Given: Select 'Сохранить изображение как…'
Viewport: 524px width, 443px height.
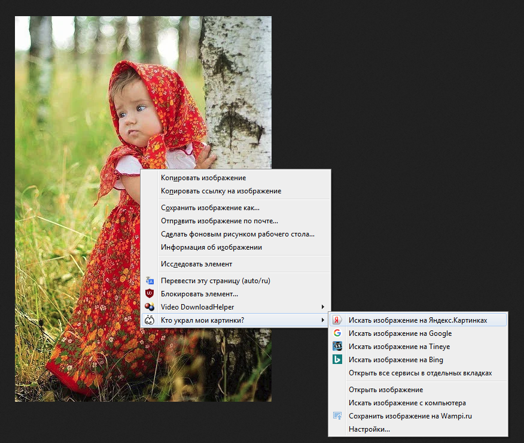Looking at the screenshot, I should (x=236, y=208).
